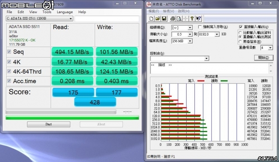Screen dimensions: 279x162
Task: Select 重疊輸入/輸出測試 radio button
Action: tap(240, 37)
